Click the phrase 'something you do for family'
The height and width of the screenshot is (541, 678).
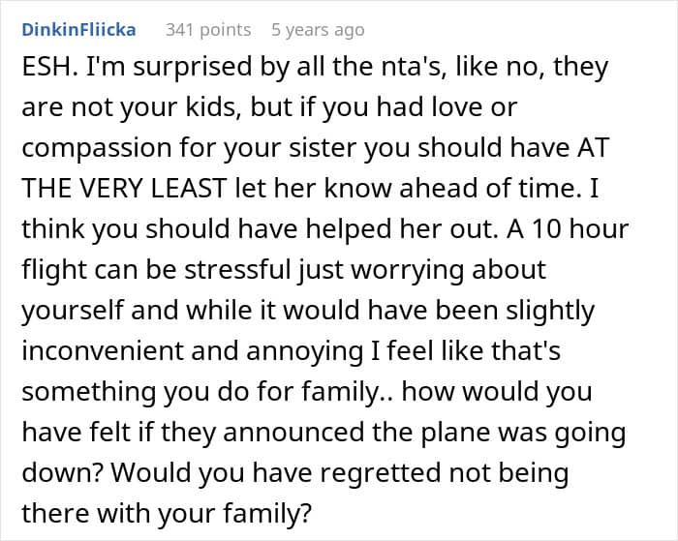(x=200, y=392)
